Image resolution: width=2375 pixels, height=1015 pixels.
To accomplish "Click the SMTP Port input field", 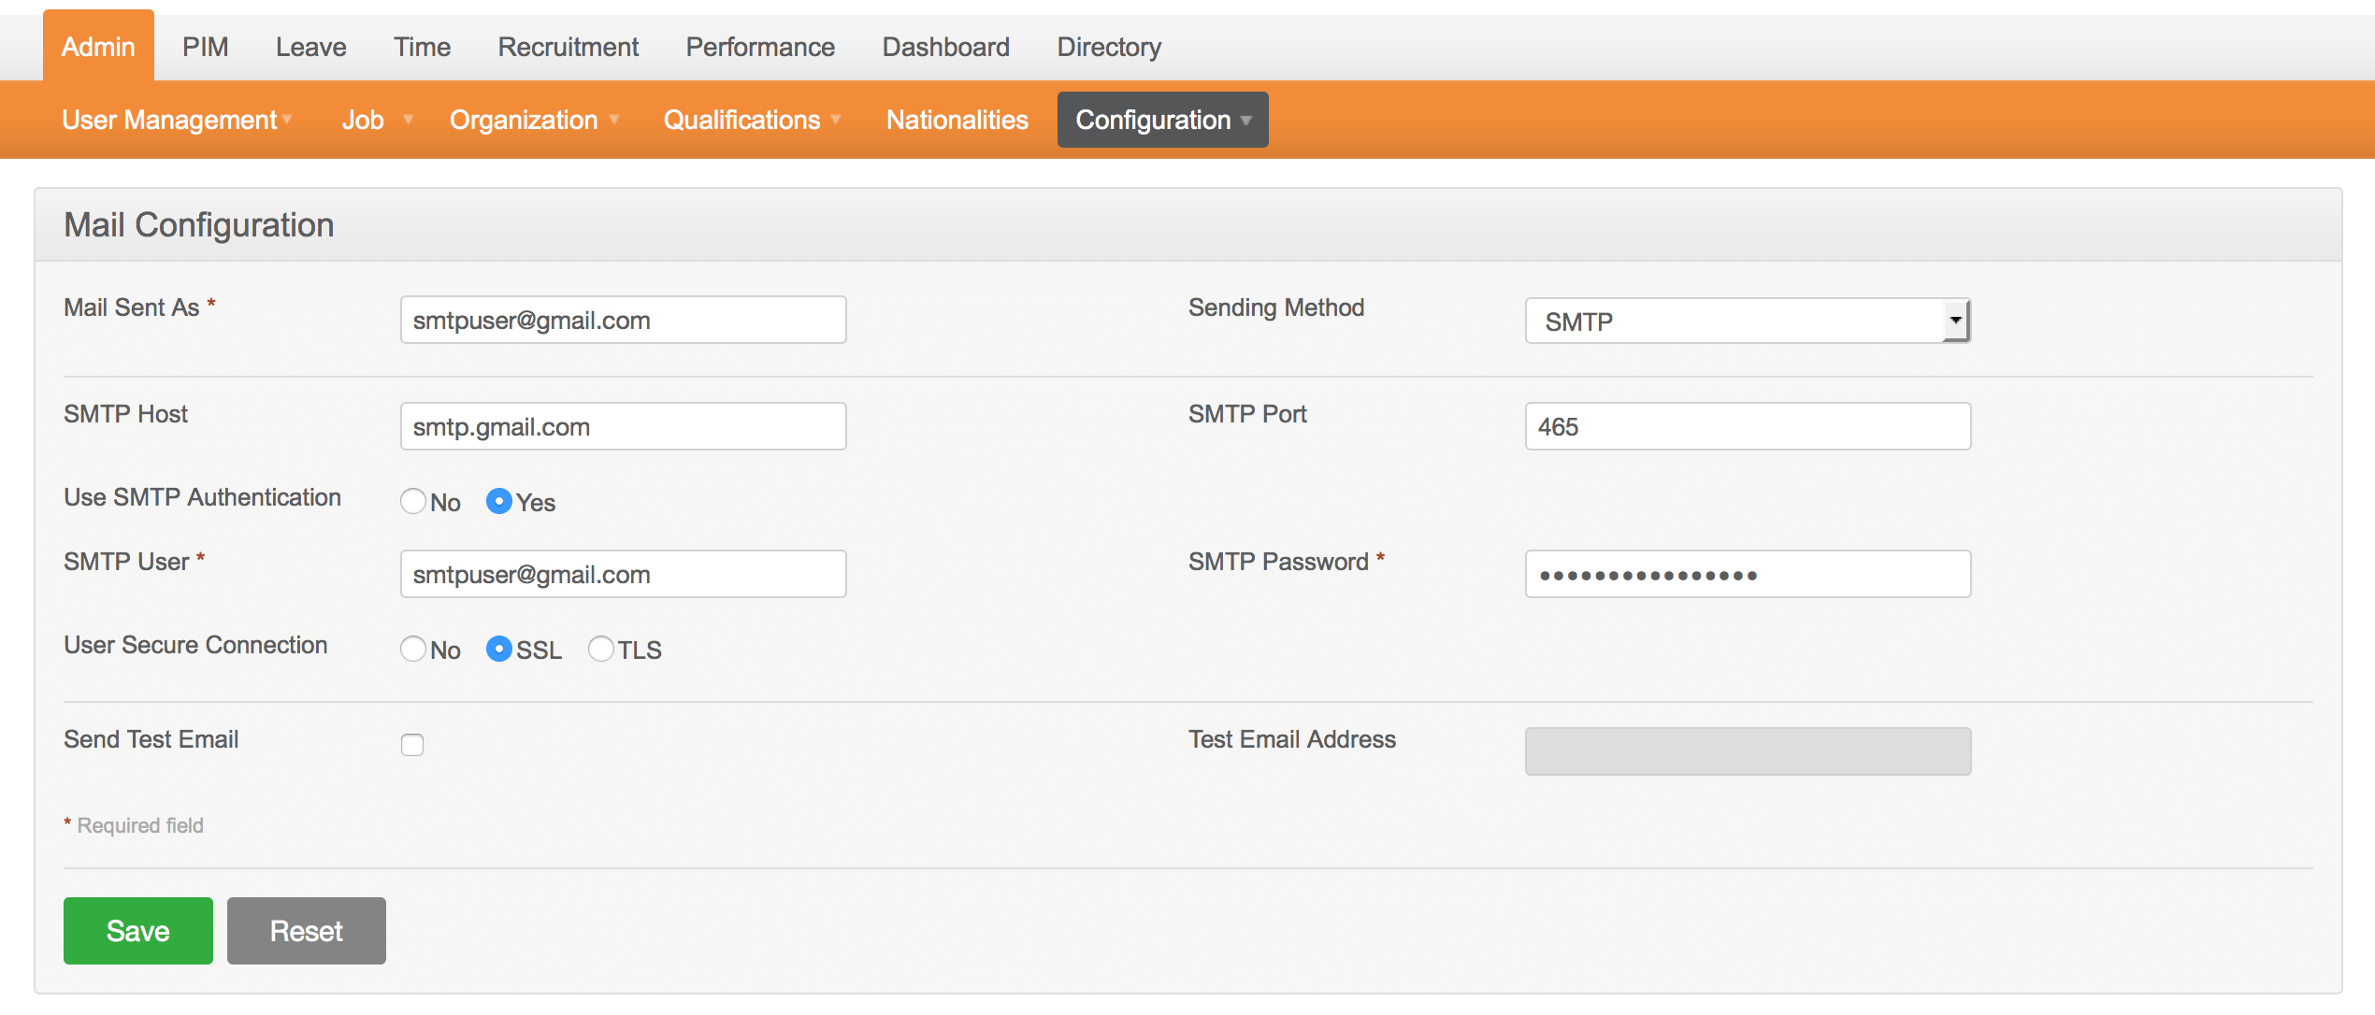I will point(1747,427).
